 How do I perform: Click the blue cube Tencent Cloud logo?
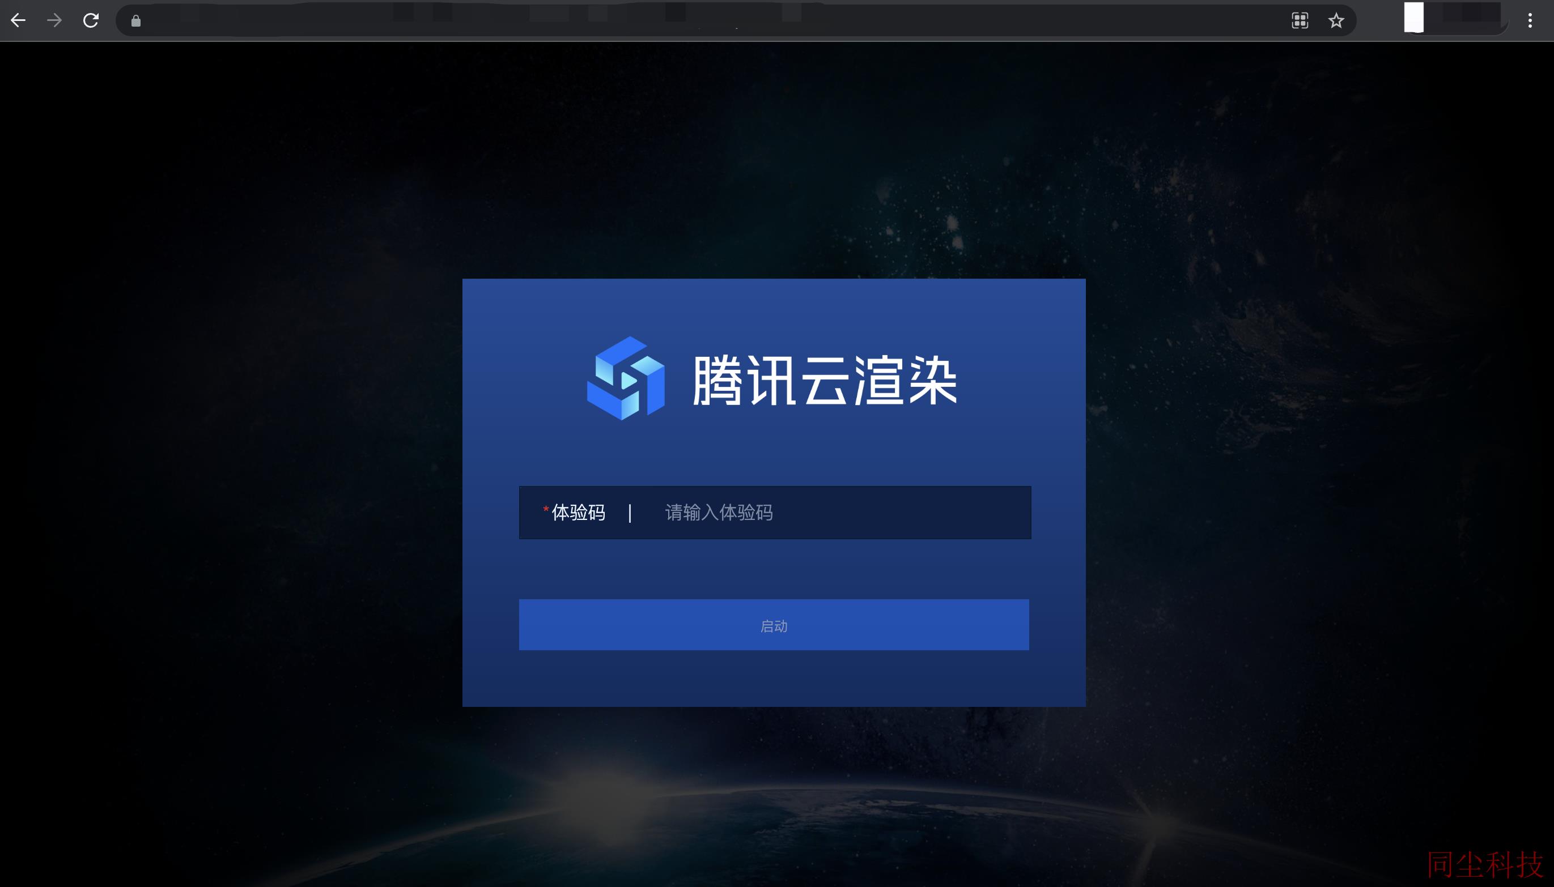626,378
